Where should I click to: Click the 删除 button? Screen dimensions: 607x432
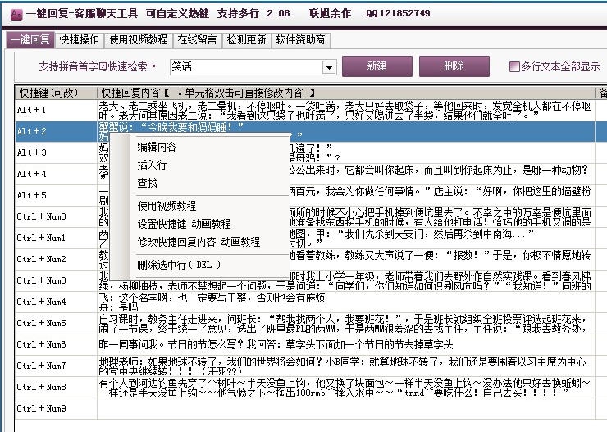pyautogui.click(x=454, y=66)
